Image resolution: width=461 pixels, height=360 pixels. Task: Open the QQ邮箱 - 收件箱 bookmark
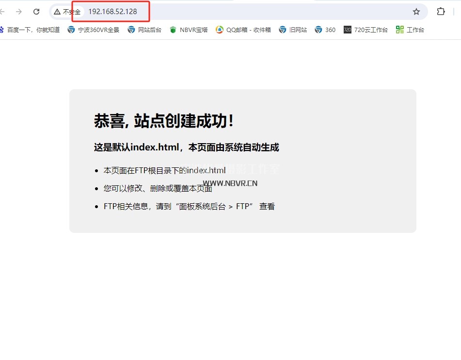click(243, 30)
